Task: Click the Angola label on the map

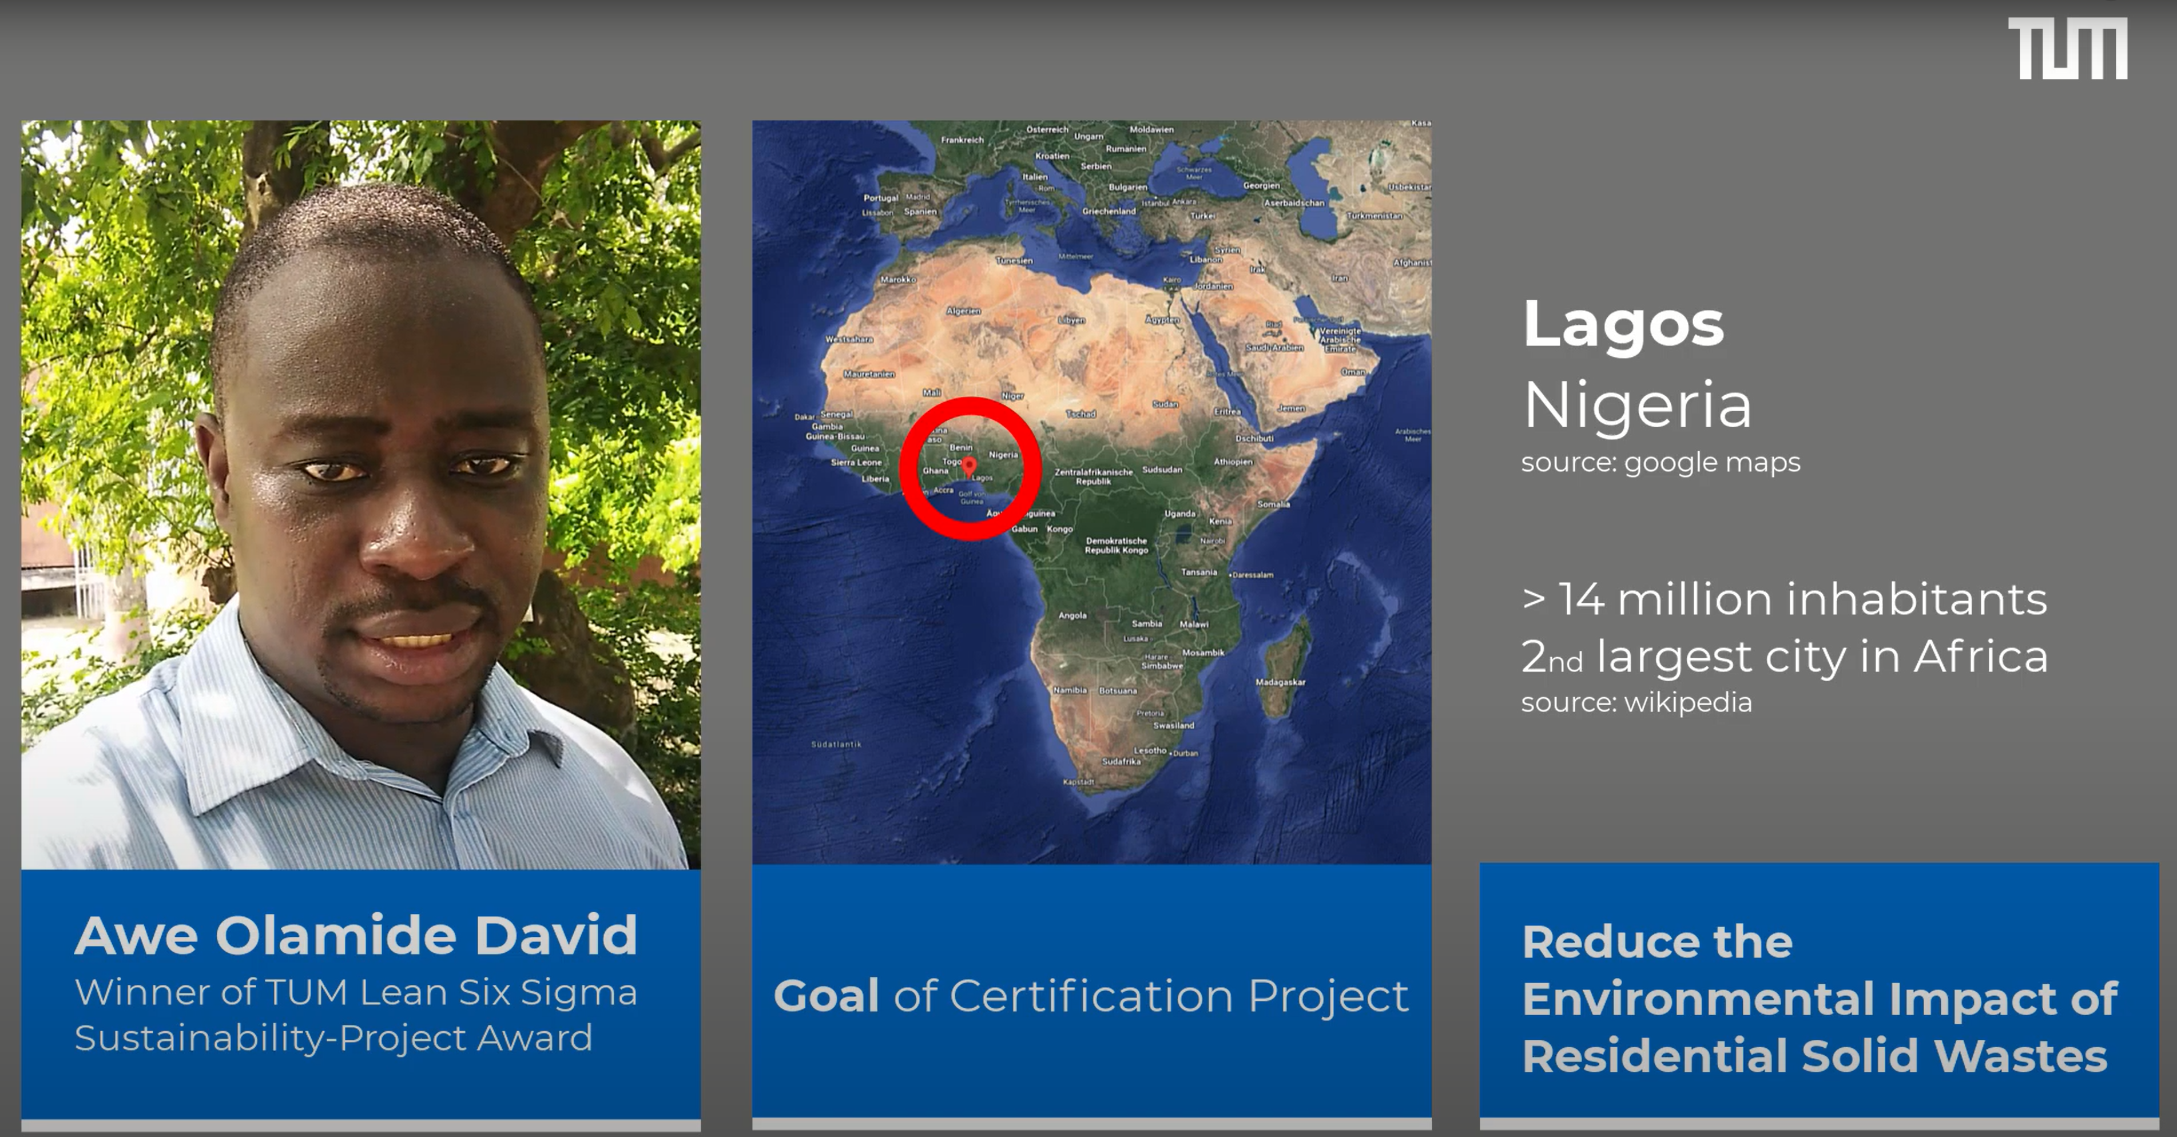Action: click(1072, 615)
